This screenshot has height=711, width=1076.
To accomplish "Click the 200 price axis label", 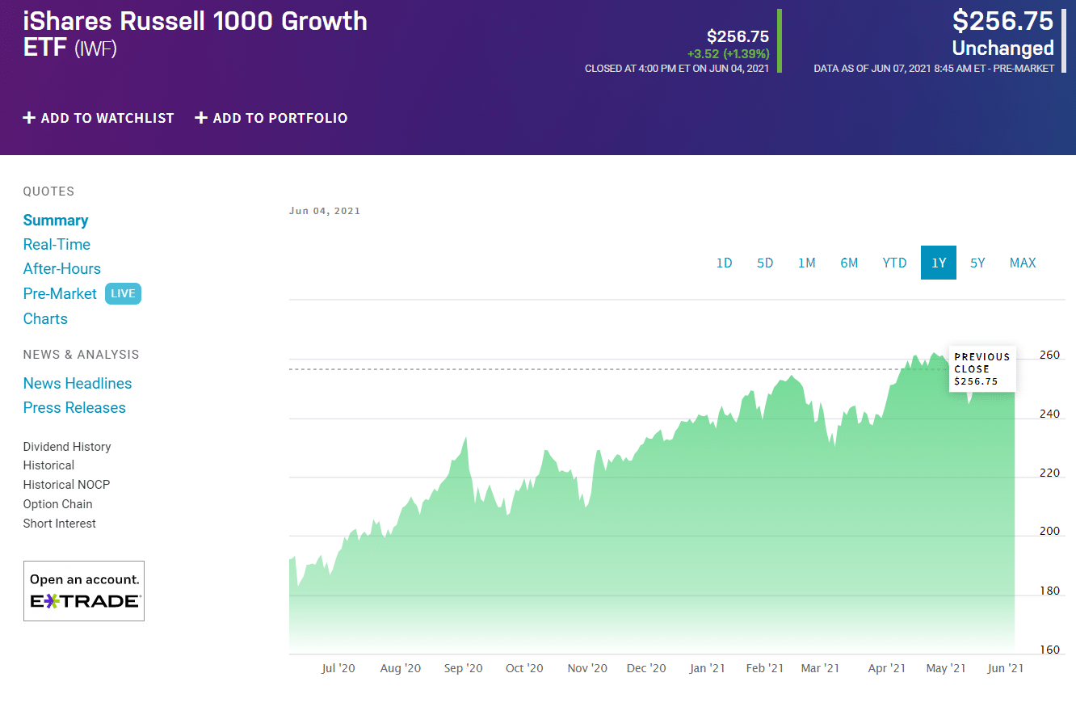I will point(1049,531).
